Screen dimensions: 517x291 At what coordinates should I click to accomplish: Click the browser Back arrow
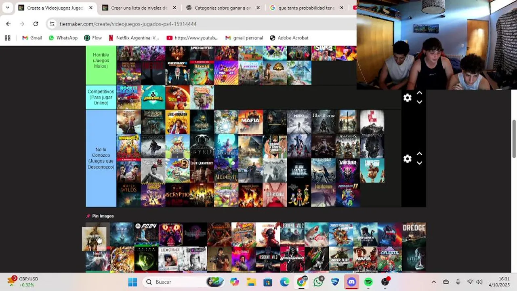[x=8, y=24]
